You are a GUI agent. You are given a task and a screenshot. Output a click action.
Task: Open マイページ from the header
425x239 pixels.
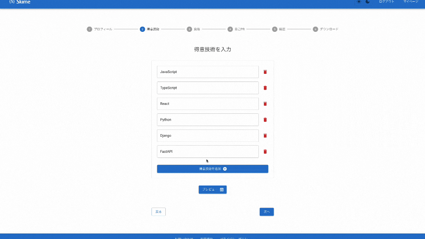[x=411, y=2]
